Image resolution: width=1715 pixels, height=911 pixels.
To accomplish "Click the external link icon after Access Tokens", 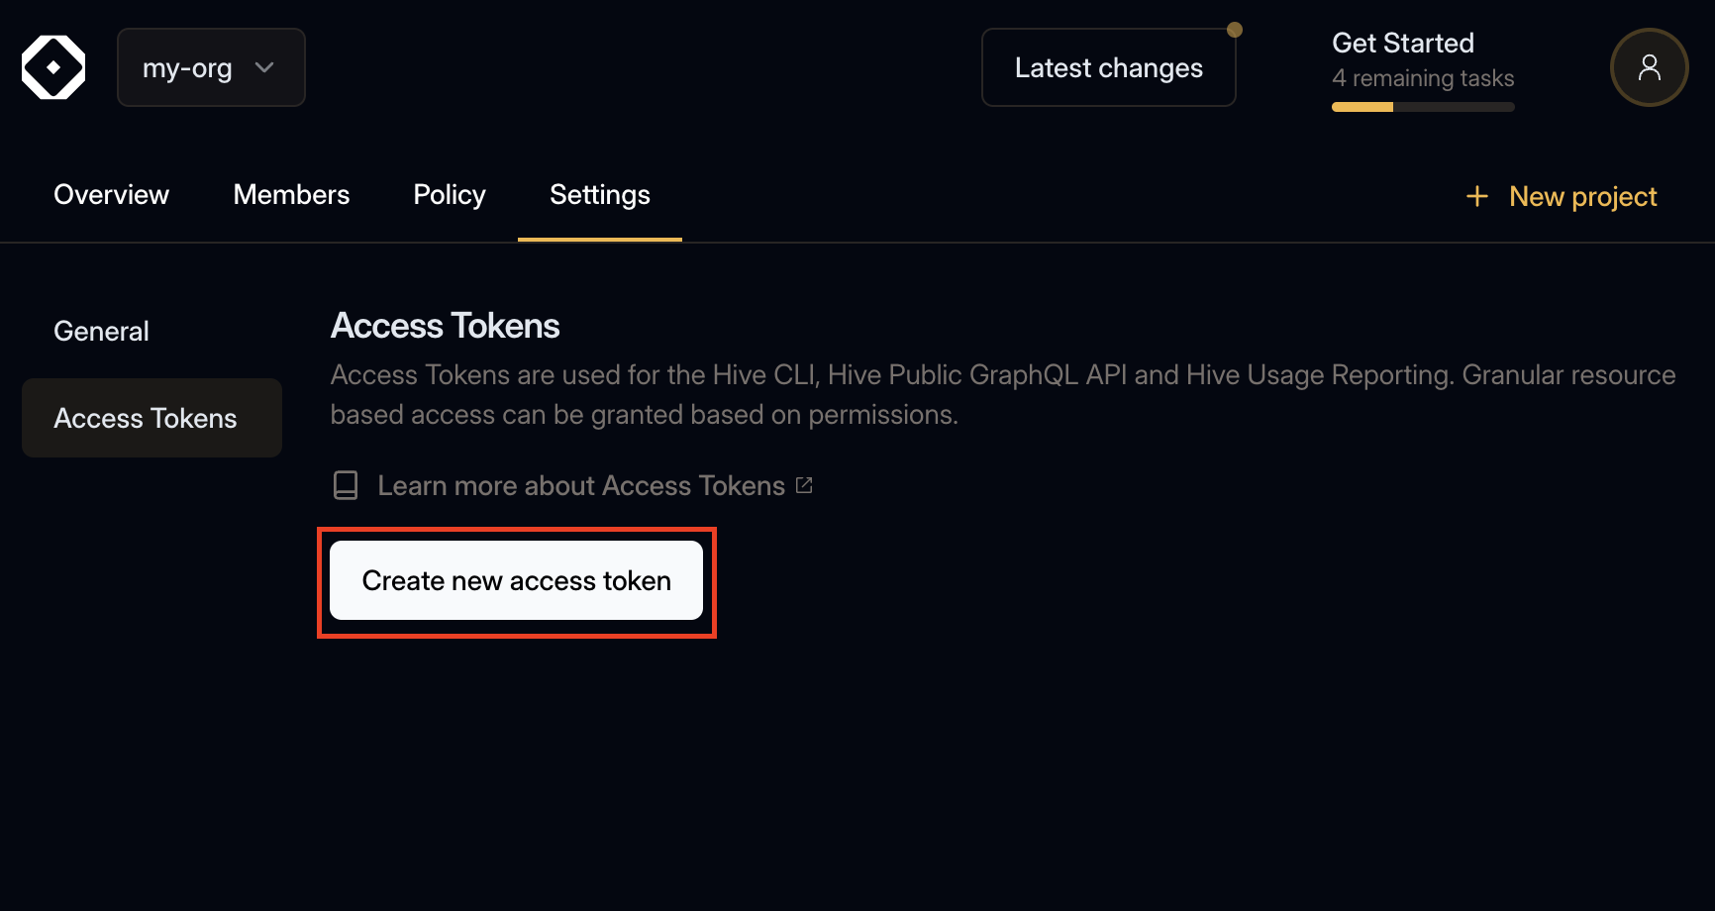I will (x=803, y=484).
